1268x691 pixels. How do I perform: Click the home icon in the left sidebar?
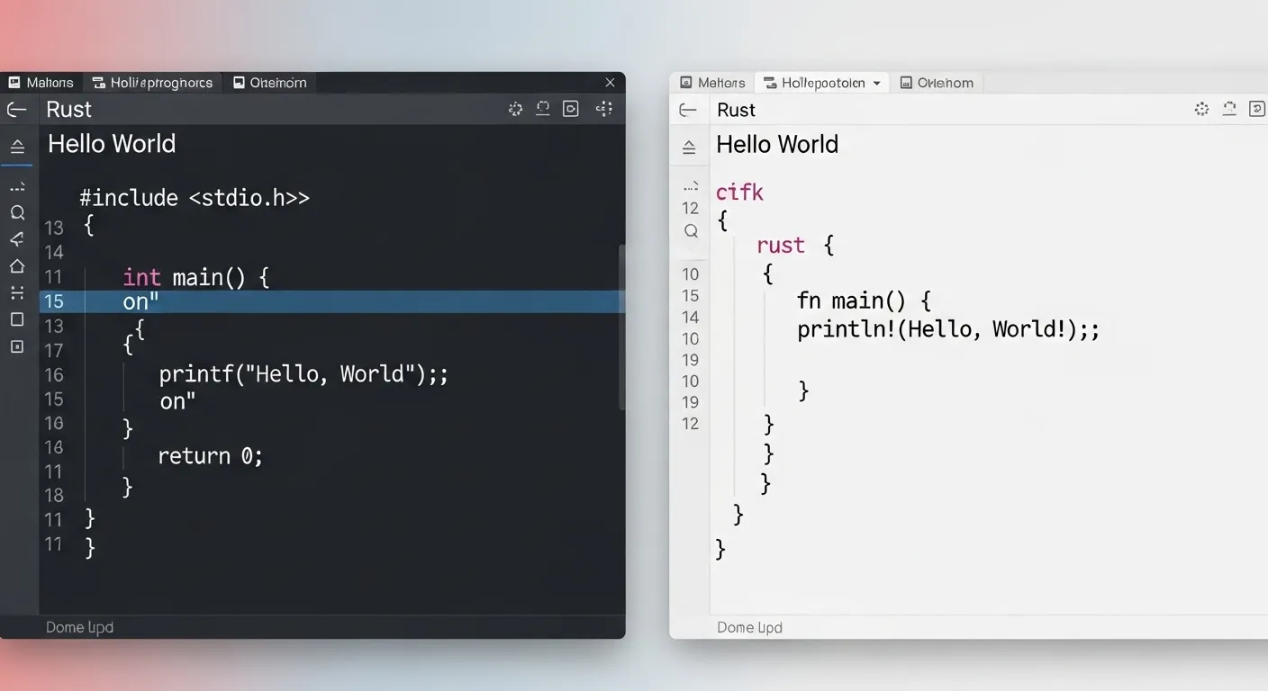(x=18, y=265)
